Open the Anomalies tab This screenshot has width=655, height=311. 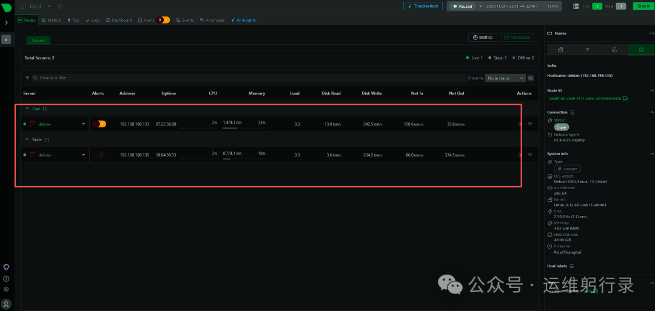click(x=213, y=20)
